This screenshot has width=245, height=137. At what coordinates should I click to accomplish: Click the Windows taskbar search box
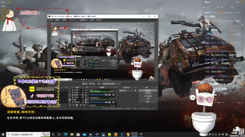28,134
